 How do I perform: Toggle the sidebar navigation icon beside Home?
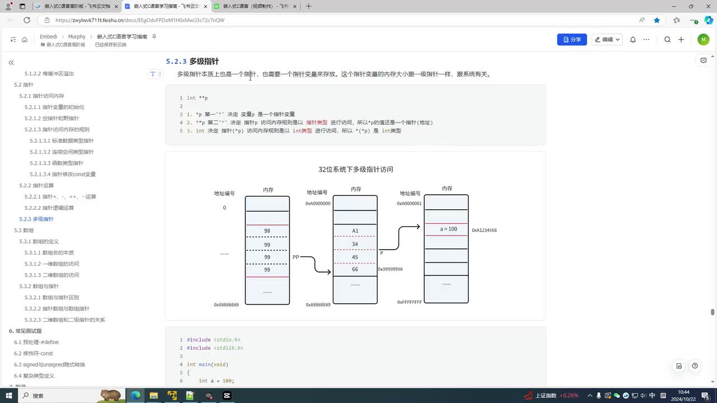click(x=13, y=40)
